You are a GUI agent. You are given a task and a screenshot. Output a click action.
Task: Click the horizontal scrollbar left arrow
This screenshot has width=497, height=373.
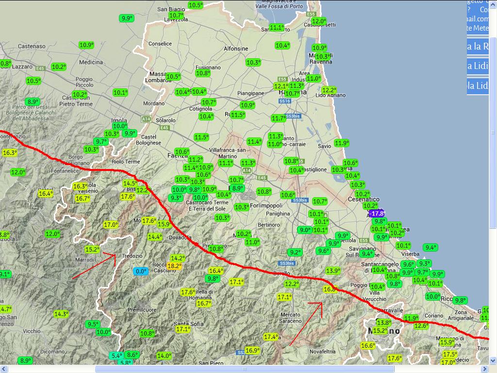(3, 369)
